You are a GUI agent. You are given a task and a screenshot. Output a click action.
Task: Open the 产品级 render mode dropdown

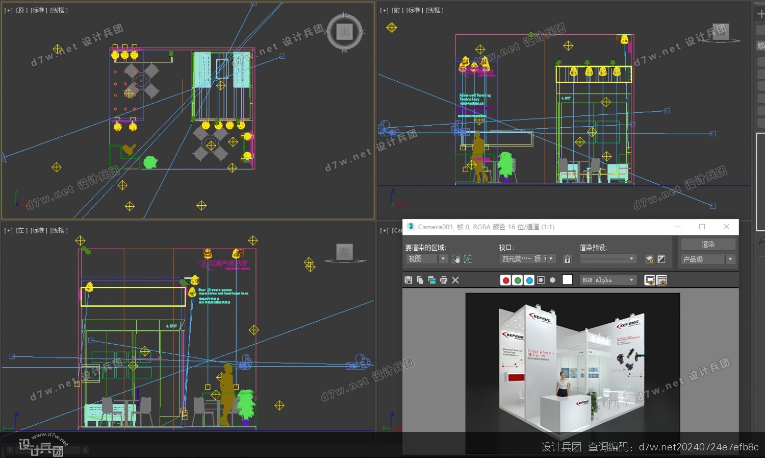click(x=708, y=259)
